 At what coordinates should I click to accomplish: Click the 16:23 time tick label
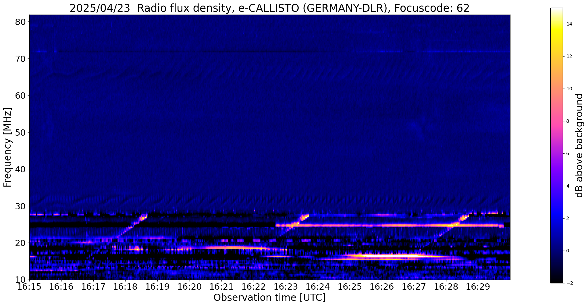coord(286,287)
